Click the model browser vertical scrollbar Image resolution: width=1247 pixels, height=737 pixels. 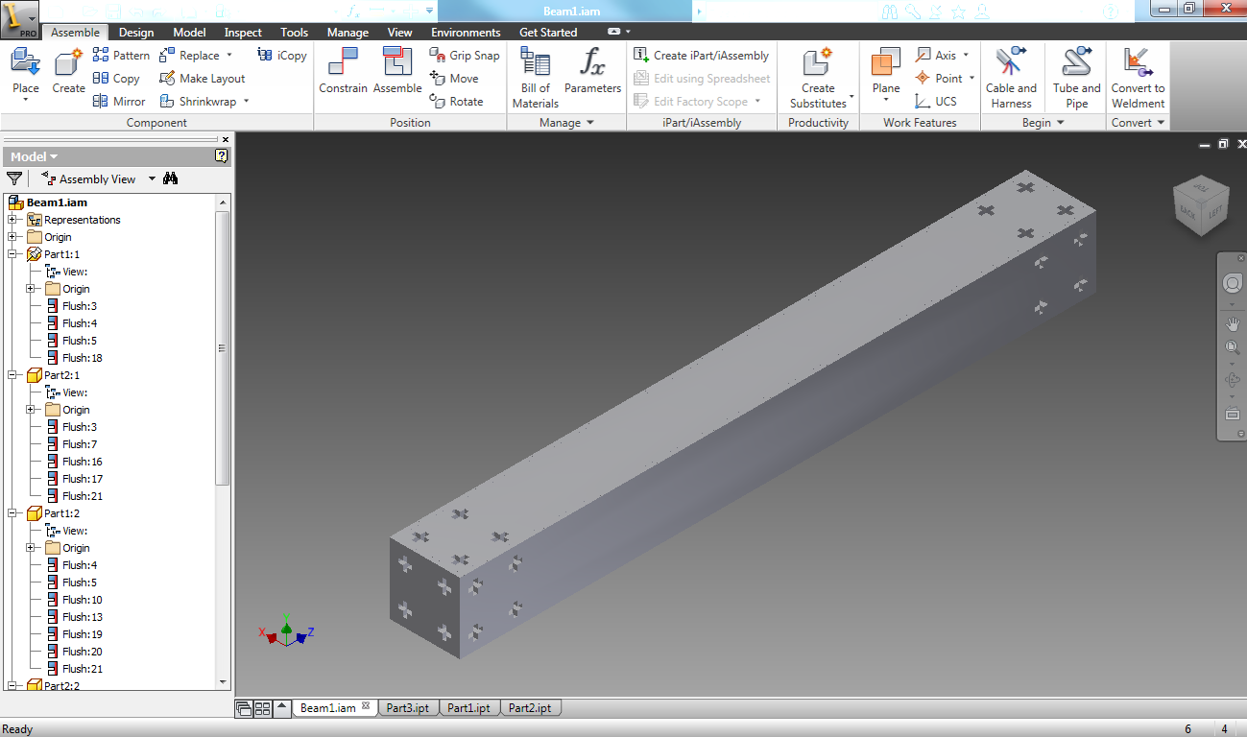tap(223, 348)
